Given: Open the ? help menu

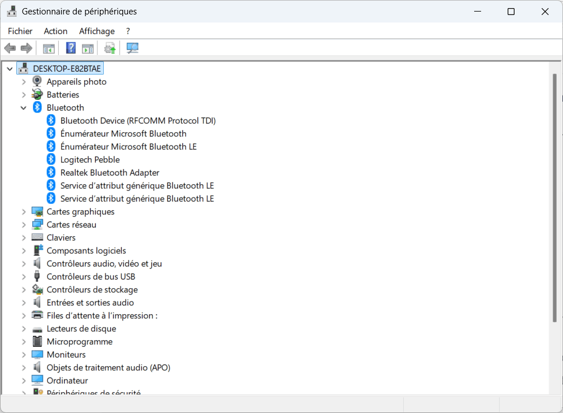Looking at the screenshot, I should pos(128,31).
